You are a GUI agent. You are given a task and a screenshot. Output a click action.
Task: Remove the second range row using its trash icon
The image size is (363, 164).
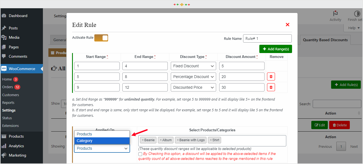click(271, 76)
